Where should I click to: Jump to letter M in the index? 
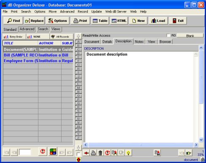click(79, 88)
